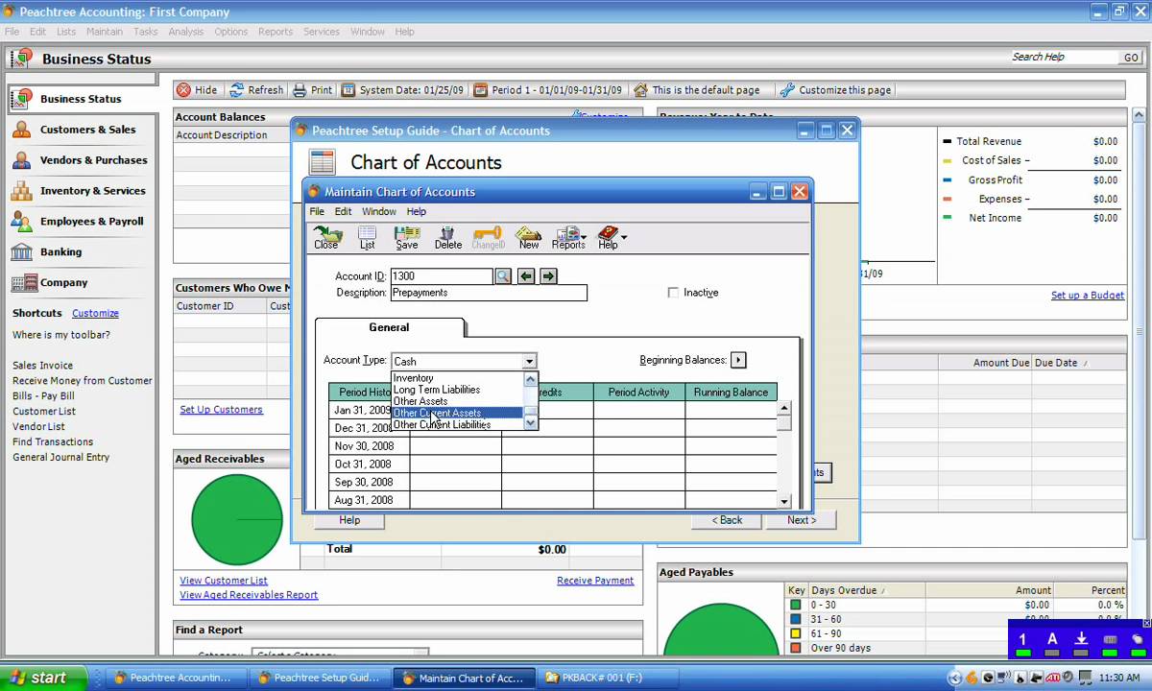Screen dimensions: 1152x691
Task: Click the blue 31 - 60 days legend swatch
Action: (795, 620)
